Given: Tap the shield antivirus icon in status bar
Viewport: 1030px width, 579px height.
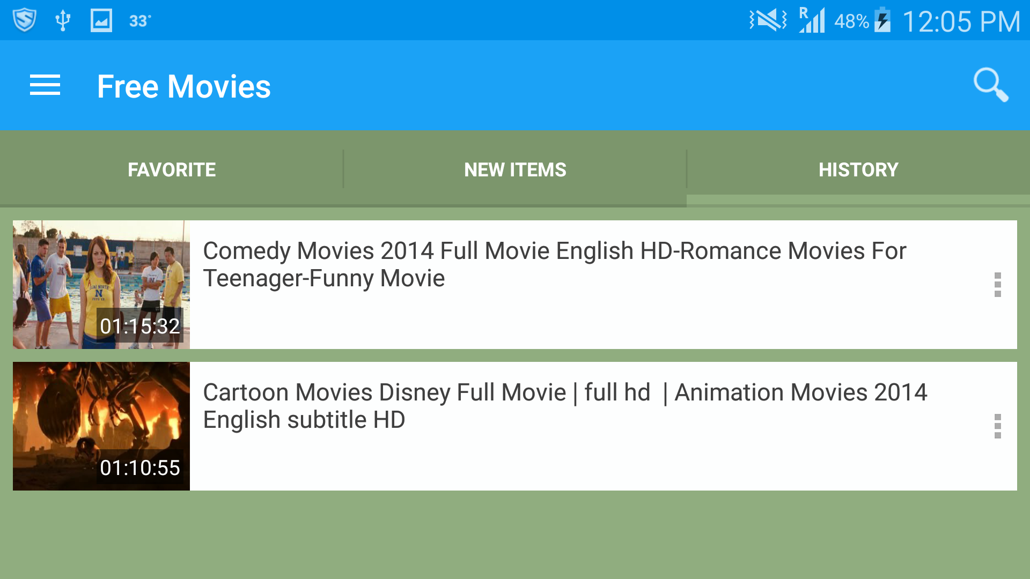Looking at the screenshot, I should coord(24,20).
